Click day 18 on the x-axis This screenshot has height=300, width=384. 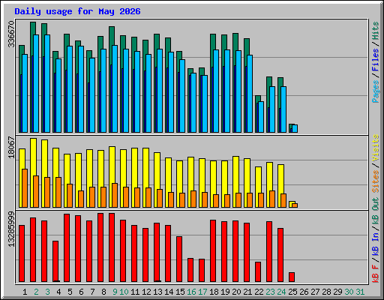[x=214, y=292]
